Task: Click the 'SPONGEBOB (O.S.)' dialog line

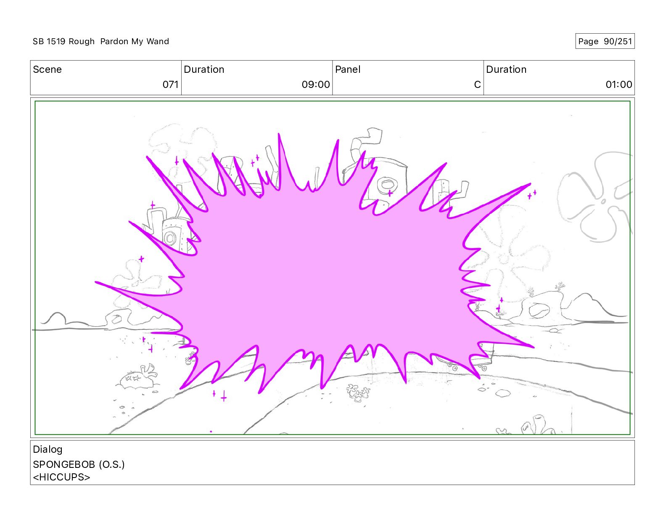Action: pyautogui.click(x=79, y=465)
